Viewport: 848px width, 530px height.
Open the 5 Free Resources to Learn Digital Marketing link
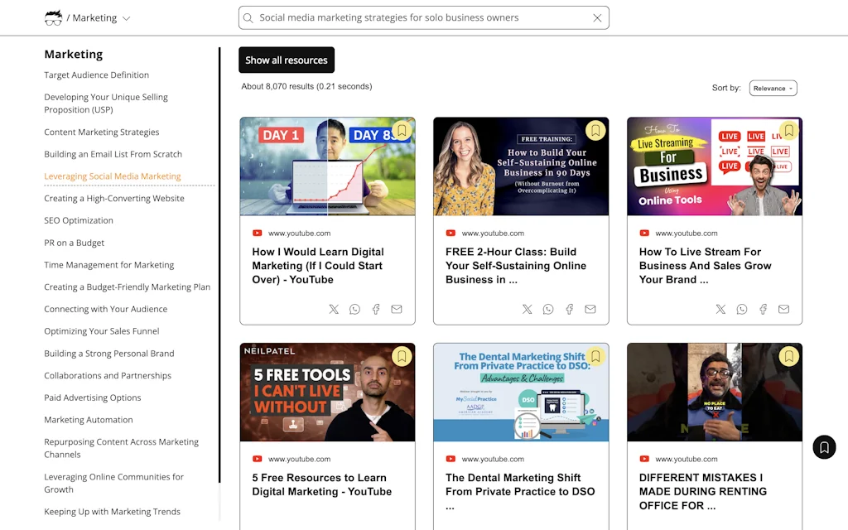coord(319,484)
